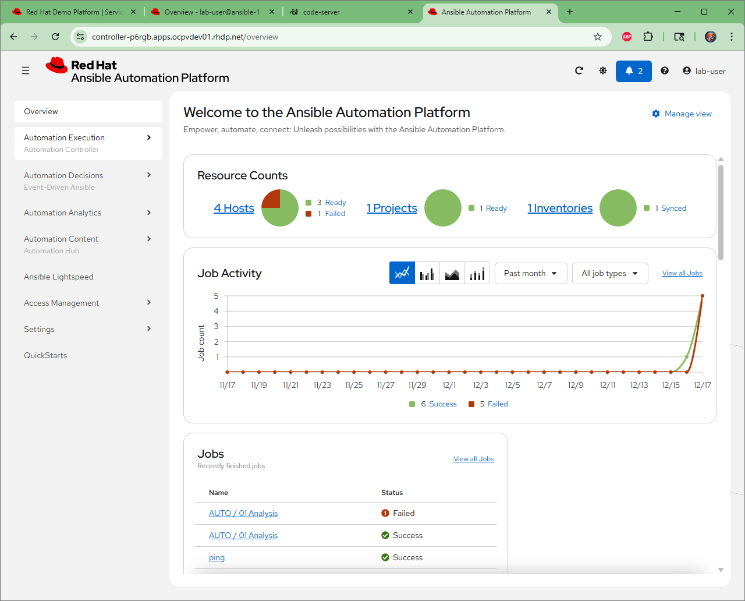The width and height of the screenshot is (745, 601).
Task: Open the 1 Projects link
Action: (392, 208)
